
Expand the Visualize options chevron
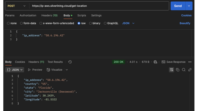[67, 70]
